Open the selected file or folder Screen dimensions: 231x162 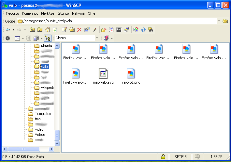[72, 30]
